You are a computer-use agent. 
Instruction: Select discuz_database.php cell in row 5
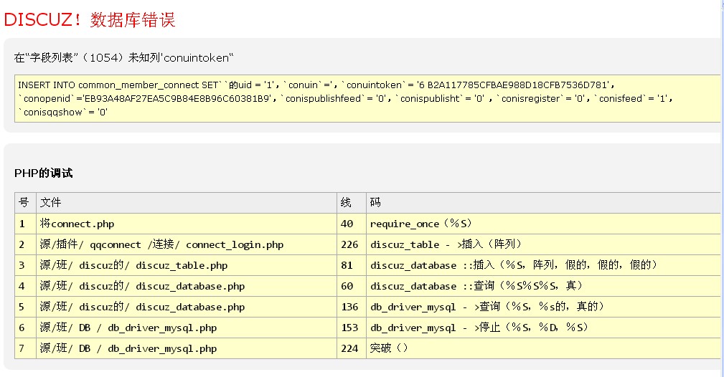(187, 307)
